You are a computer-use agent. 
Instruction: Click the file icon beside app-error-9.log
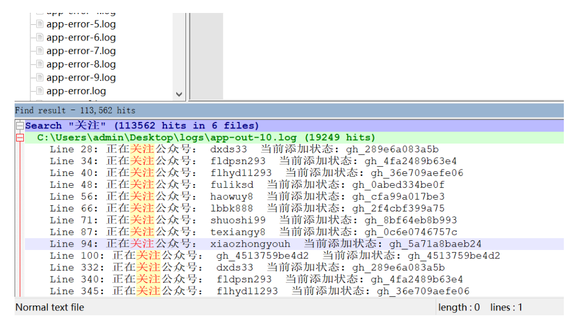tap(39, 78)
